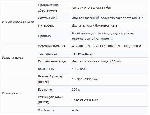Select the 'Программное обеспечение' label cell
Screen dimensions: 150x115
tap(54, 8)
